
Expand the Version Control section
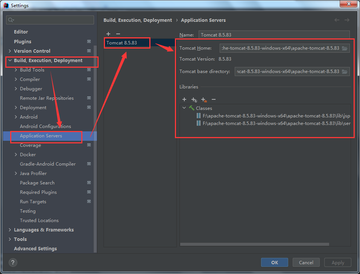(x=10, y=51)
